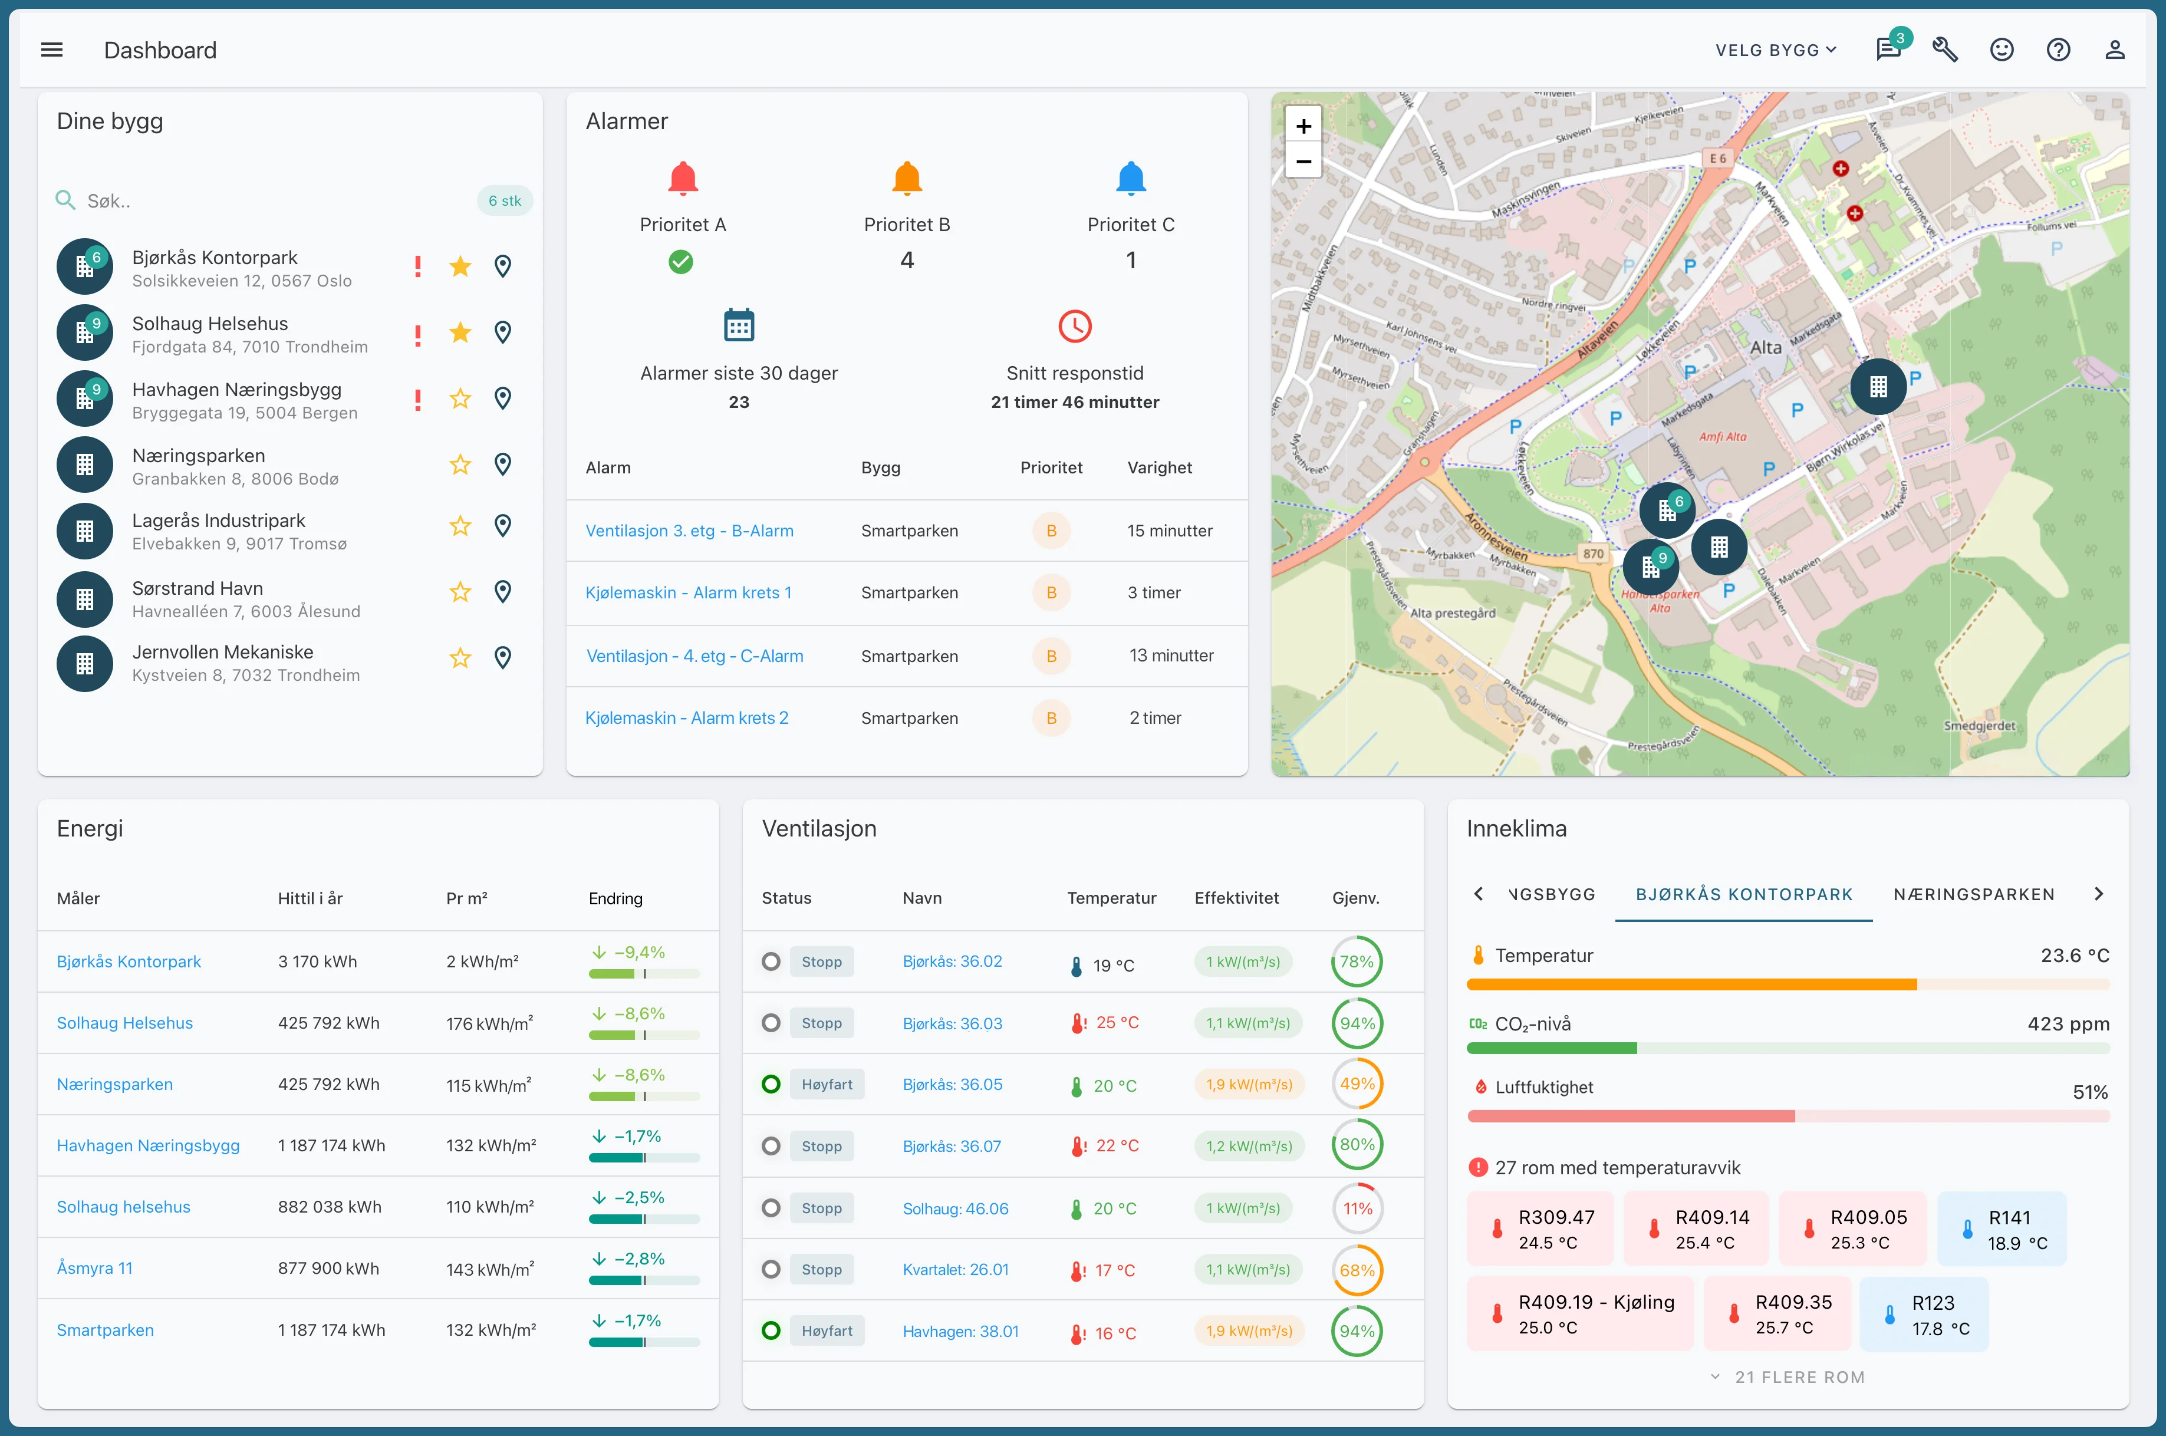Zoom in on the map

1303,126
